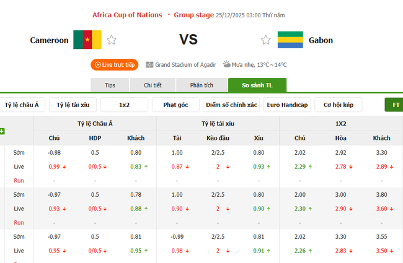The height and width of the screenshot is (263, 403).
Task: Click the Cameroon flag icon
Action: coord(87,40)
